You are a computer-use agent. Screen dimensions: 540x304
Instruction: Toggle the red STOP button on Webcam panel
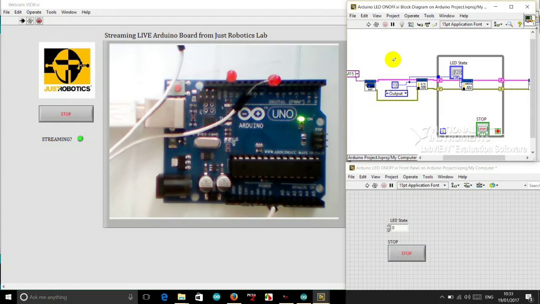(x=66, y=114)
